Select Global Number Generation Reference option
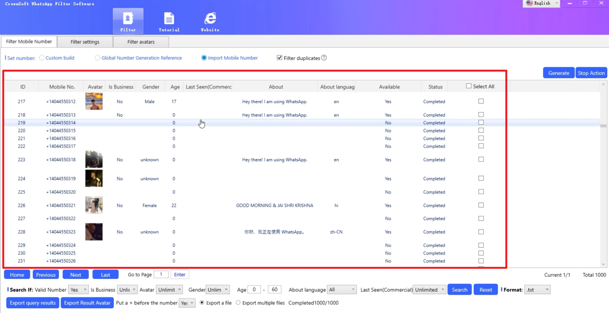This screenshot has width=609, height=313. pos(98,58)
